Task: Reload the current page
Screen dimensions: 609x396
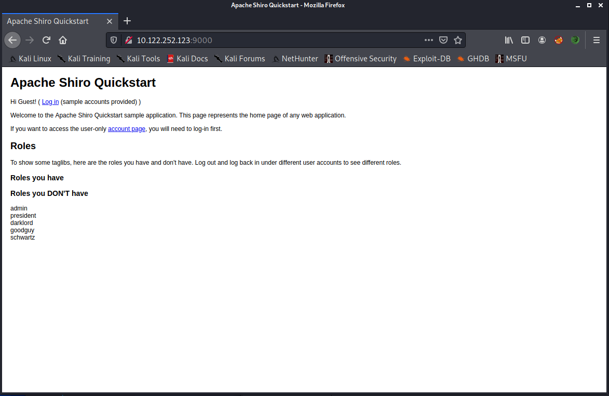Action: coord(46,40)
